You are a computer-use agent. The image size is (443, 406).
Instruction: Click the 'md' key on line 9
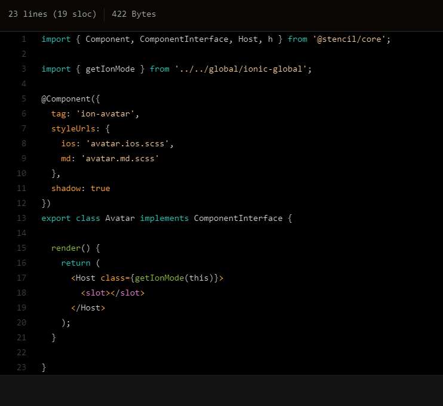(x=66, y=158)
